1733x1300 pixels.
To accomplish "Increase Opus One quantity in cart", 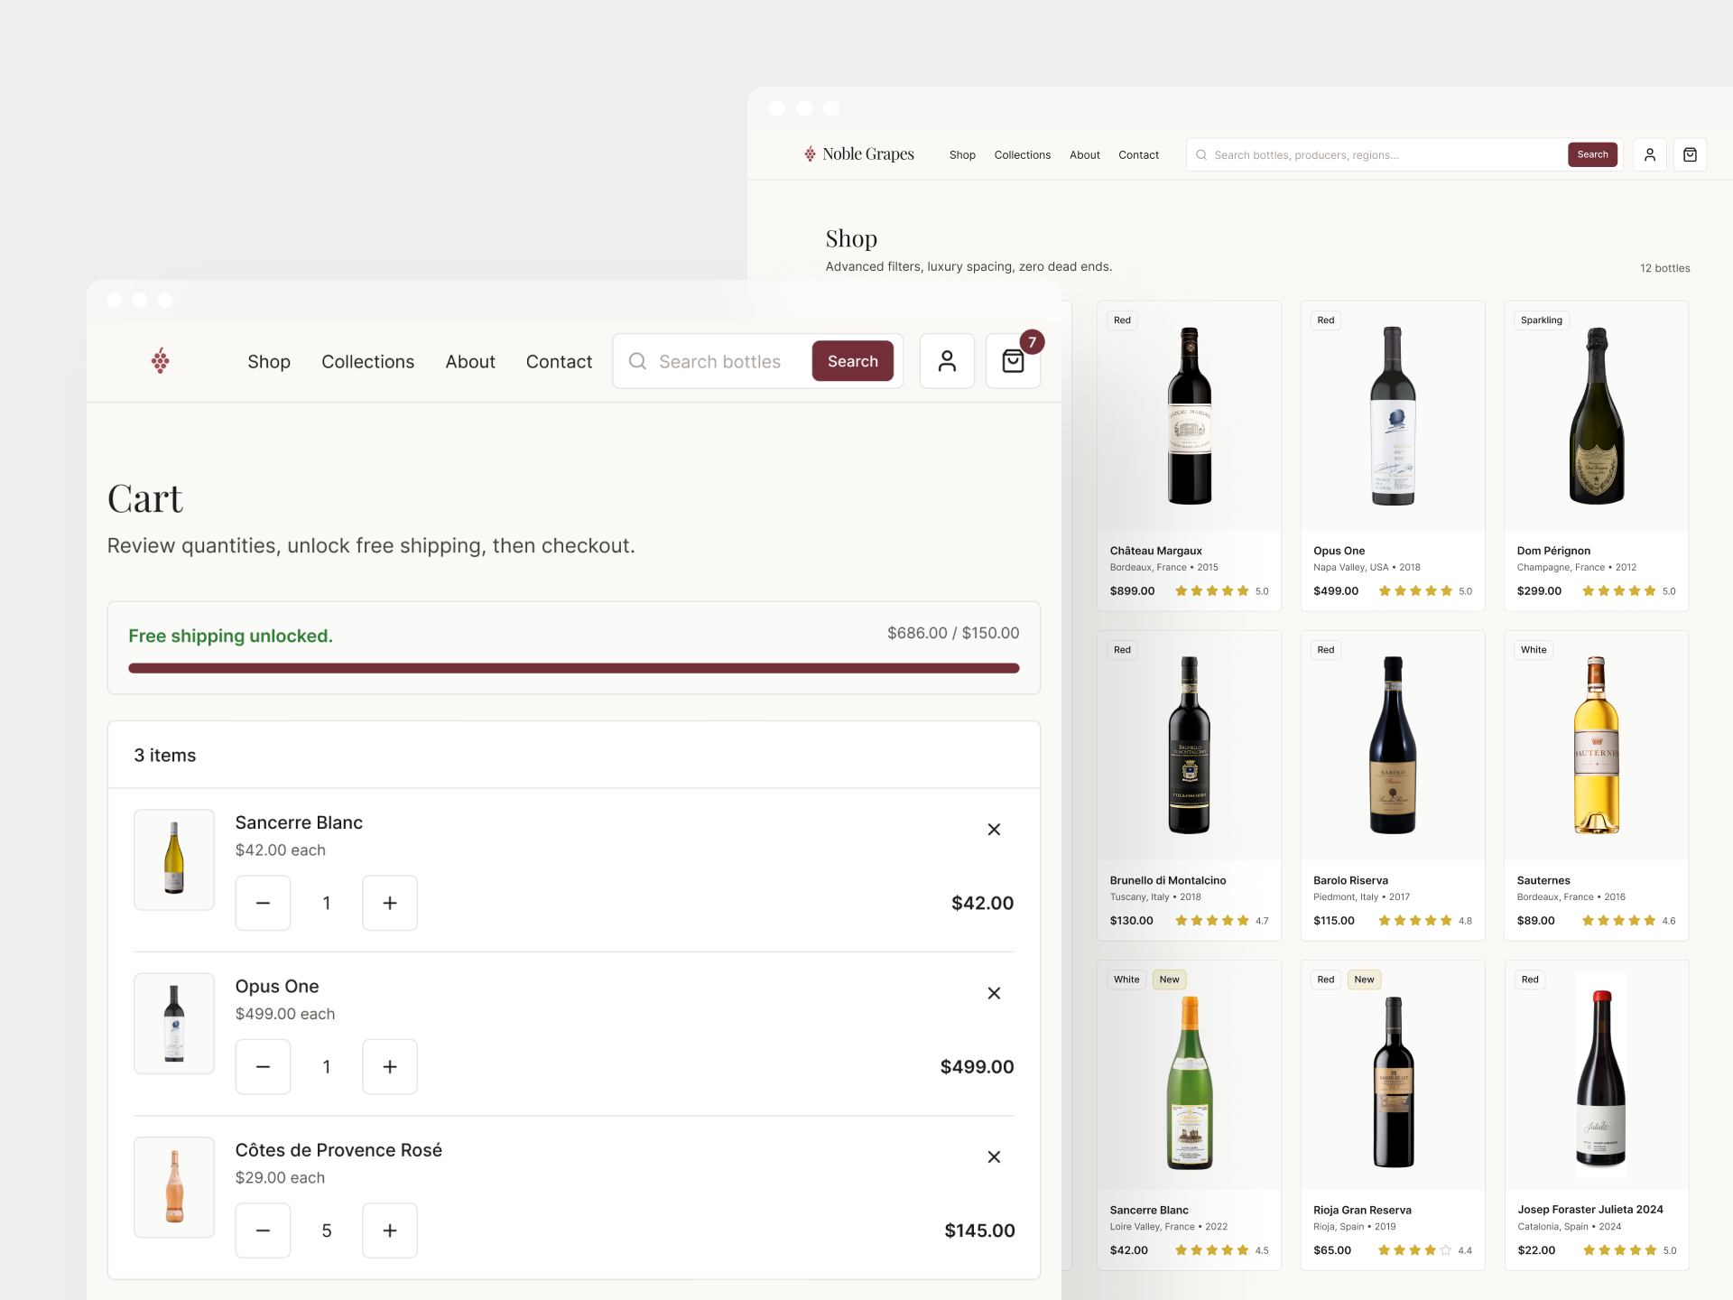I will (x=390, y=1066).
